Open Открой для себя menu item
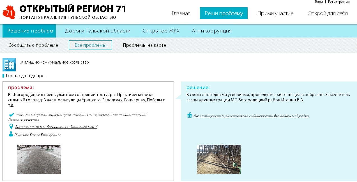 [x=328, y=13]
